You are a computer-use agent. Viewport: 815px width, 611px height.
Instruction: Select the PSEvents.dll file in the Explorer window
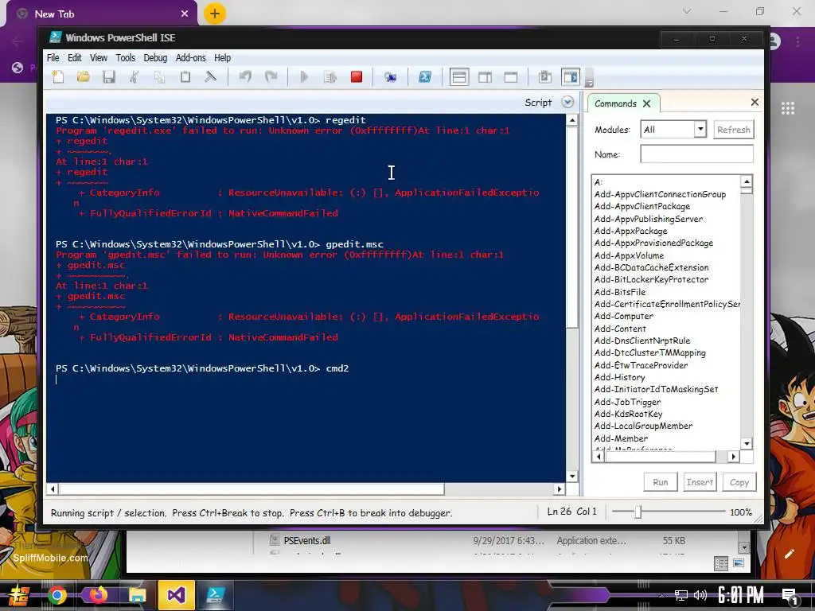tap(306, 540)
